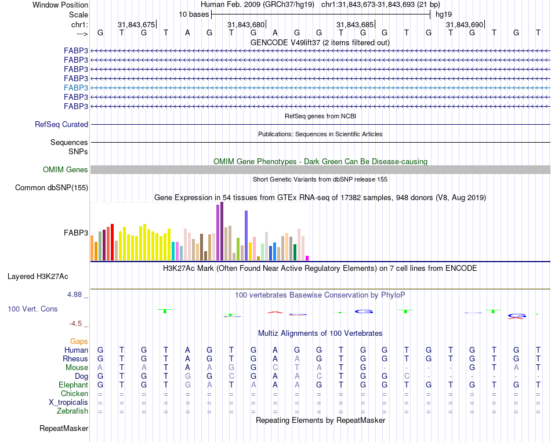Open the OMIM Genes track label
The width and height of the screenshot is (551, 442).
pyautogui.click(x=66, y=170)
